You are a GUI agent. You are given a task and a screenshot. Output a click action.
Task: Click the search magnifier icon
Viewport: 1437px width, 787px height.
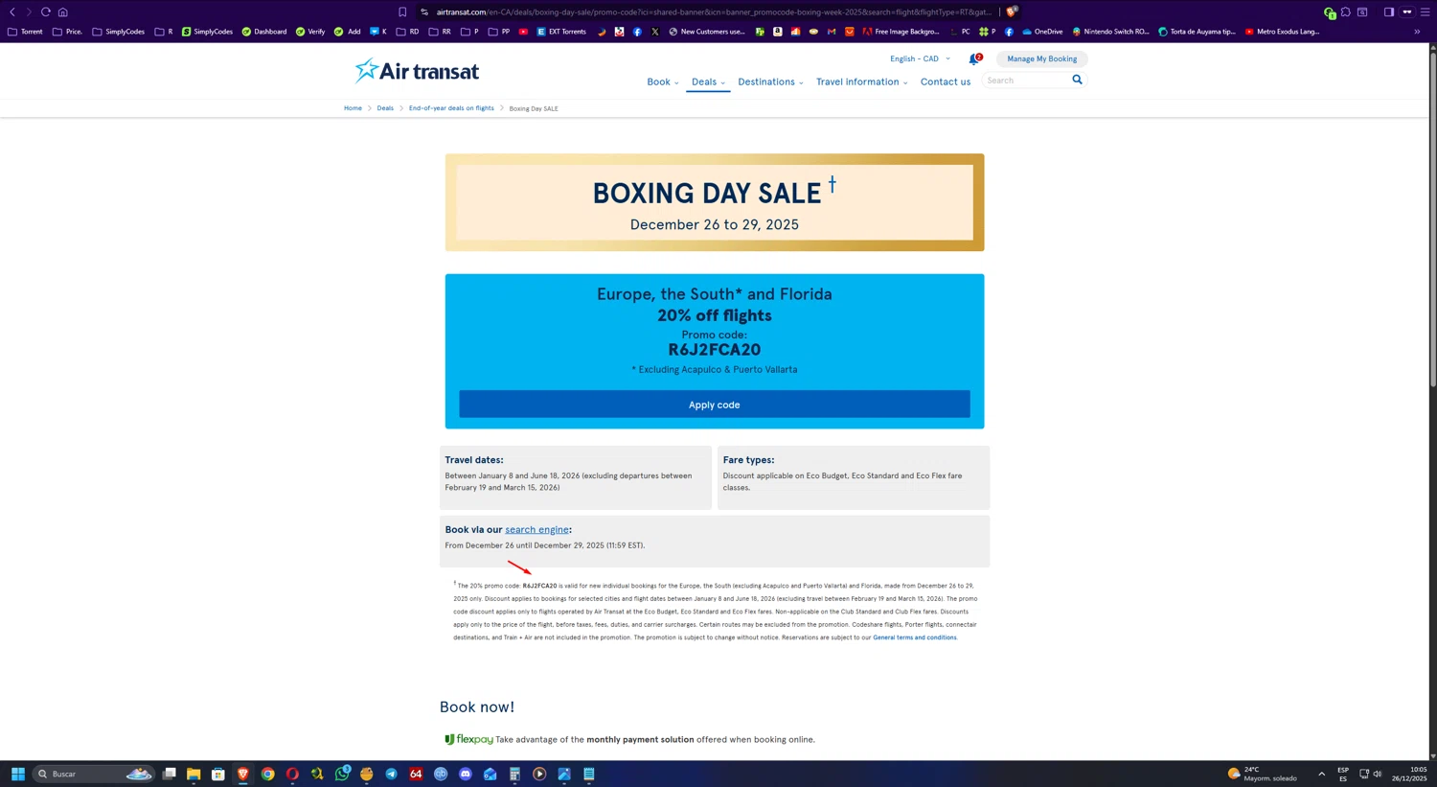(x=1077, y=80)
